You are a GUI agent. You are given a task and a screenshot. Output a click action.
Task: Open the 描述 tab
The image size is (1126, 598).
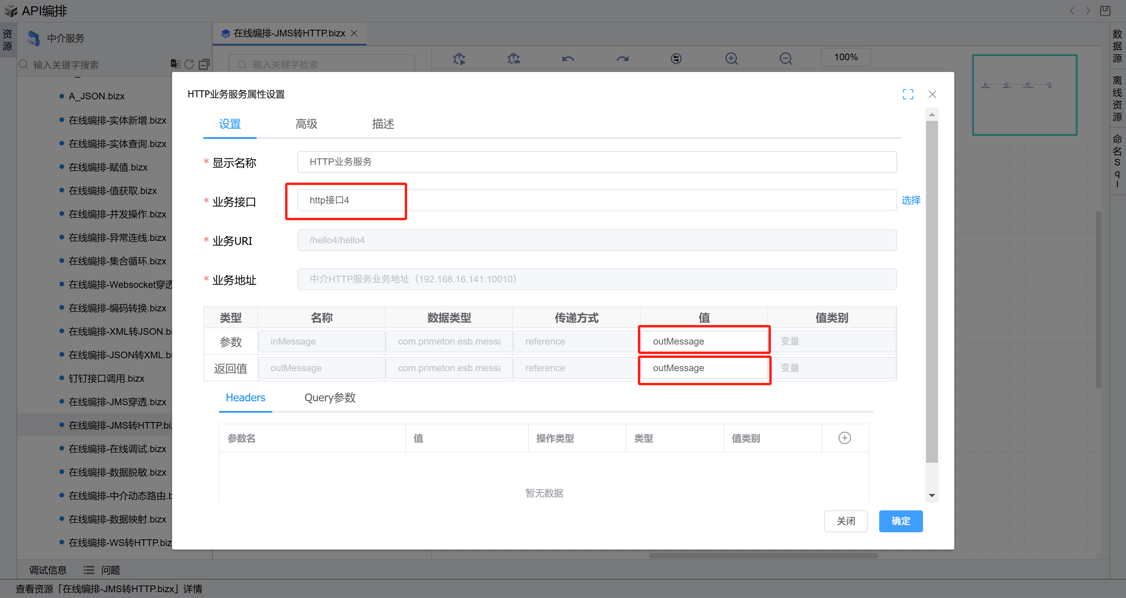[x=383, y=124]
